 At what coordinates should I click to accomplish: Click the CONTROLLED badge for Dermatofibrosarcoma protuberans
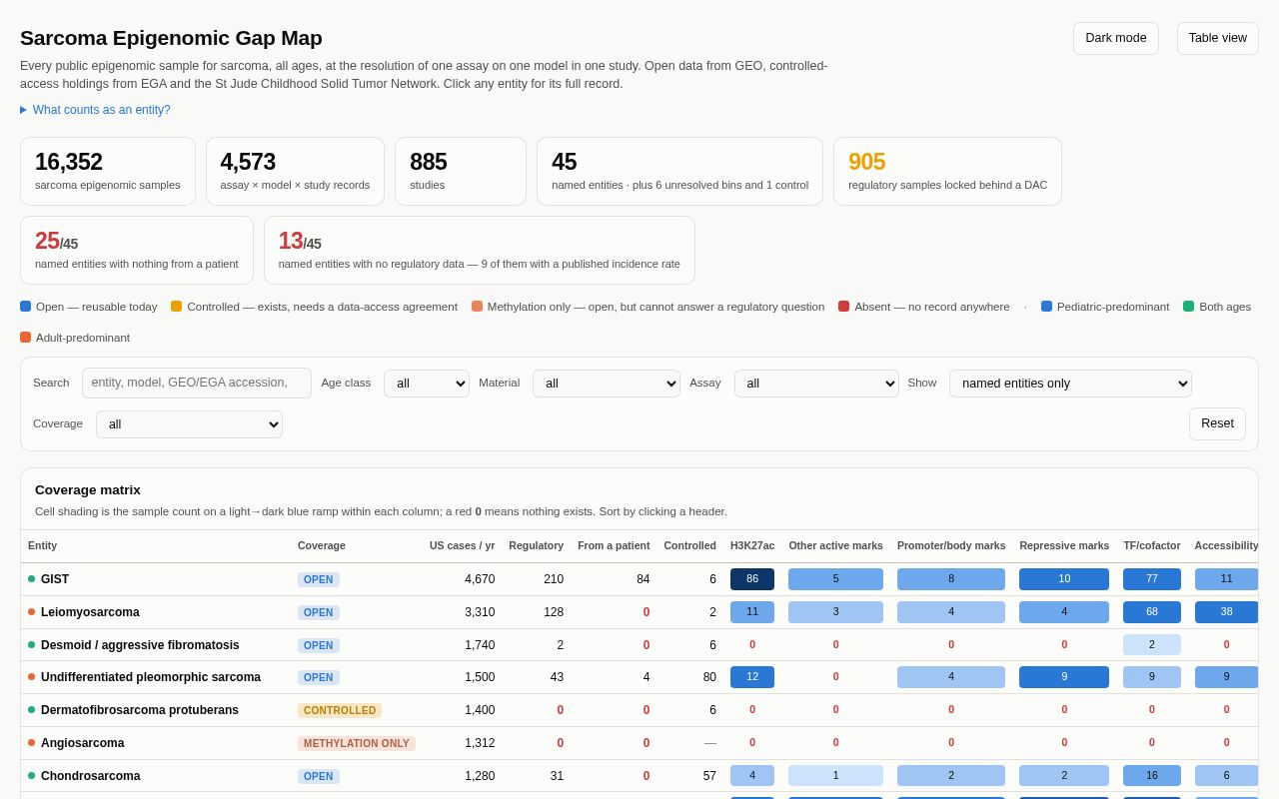coord(340,710)
